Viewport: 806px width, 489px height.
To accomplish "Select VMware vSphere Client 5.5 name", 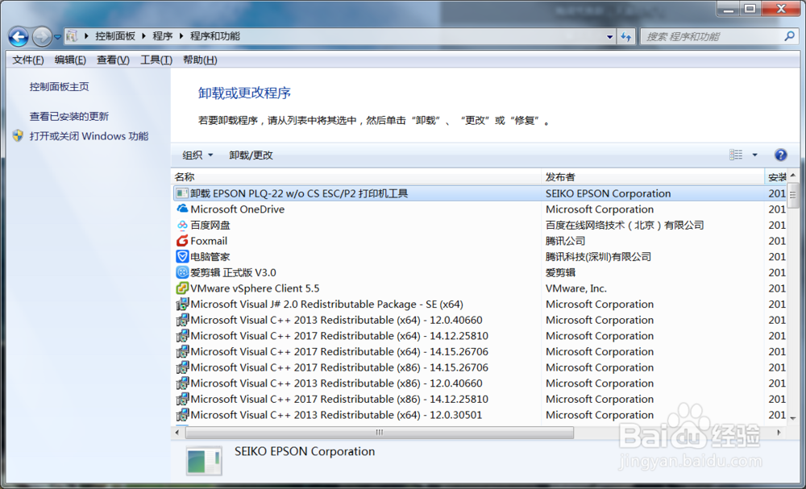I will click(255, 288).
